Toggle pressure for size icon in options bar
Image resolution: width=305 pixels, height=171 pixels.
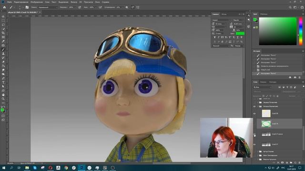(132, 7)
